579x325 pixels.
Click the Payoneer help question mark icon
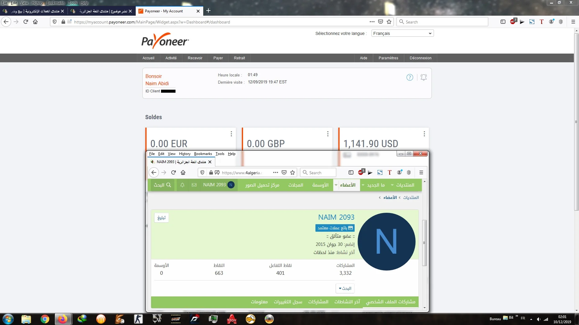click(x=410, y=77)
